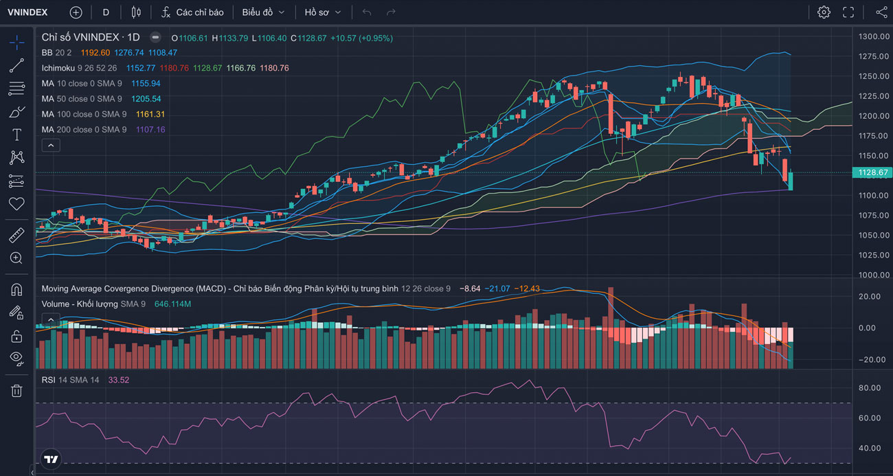
Task: Click the 80.00 RSI scale label
Action: [870, 387]
